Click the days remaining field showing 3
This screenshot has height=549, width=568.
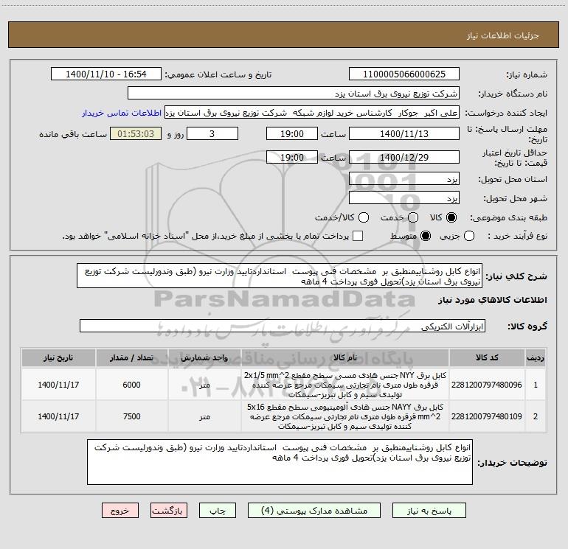(x=212, y=134)
